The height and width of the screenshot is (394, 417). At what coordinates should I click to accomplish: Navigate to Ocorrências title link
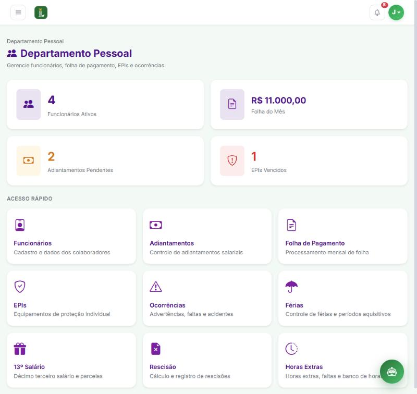[167, 305]
